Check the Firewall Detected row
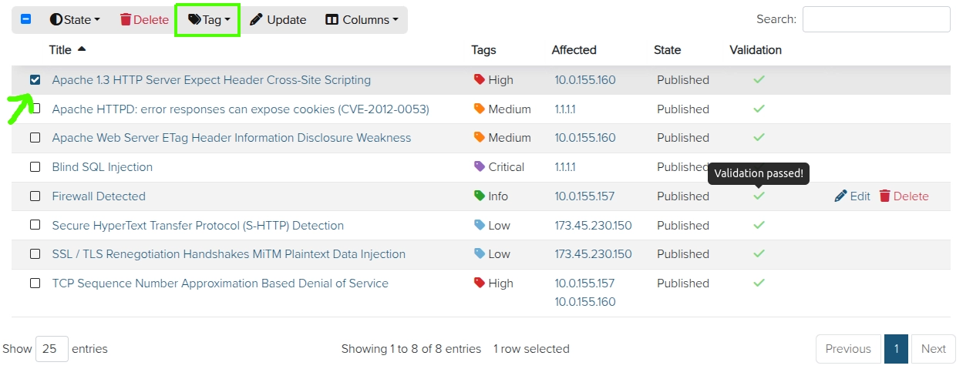 pos(35,196)
